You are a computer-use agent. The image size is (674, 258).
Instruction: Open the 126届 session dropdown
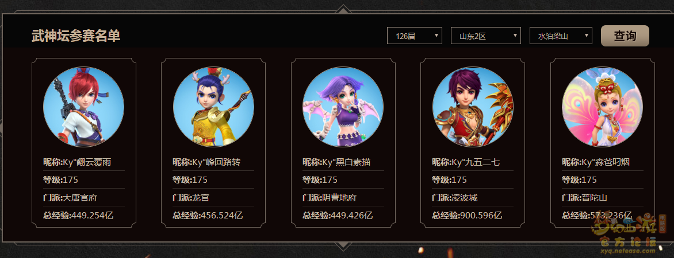pos(415,36)
